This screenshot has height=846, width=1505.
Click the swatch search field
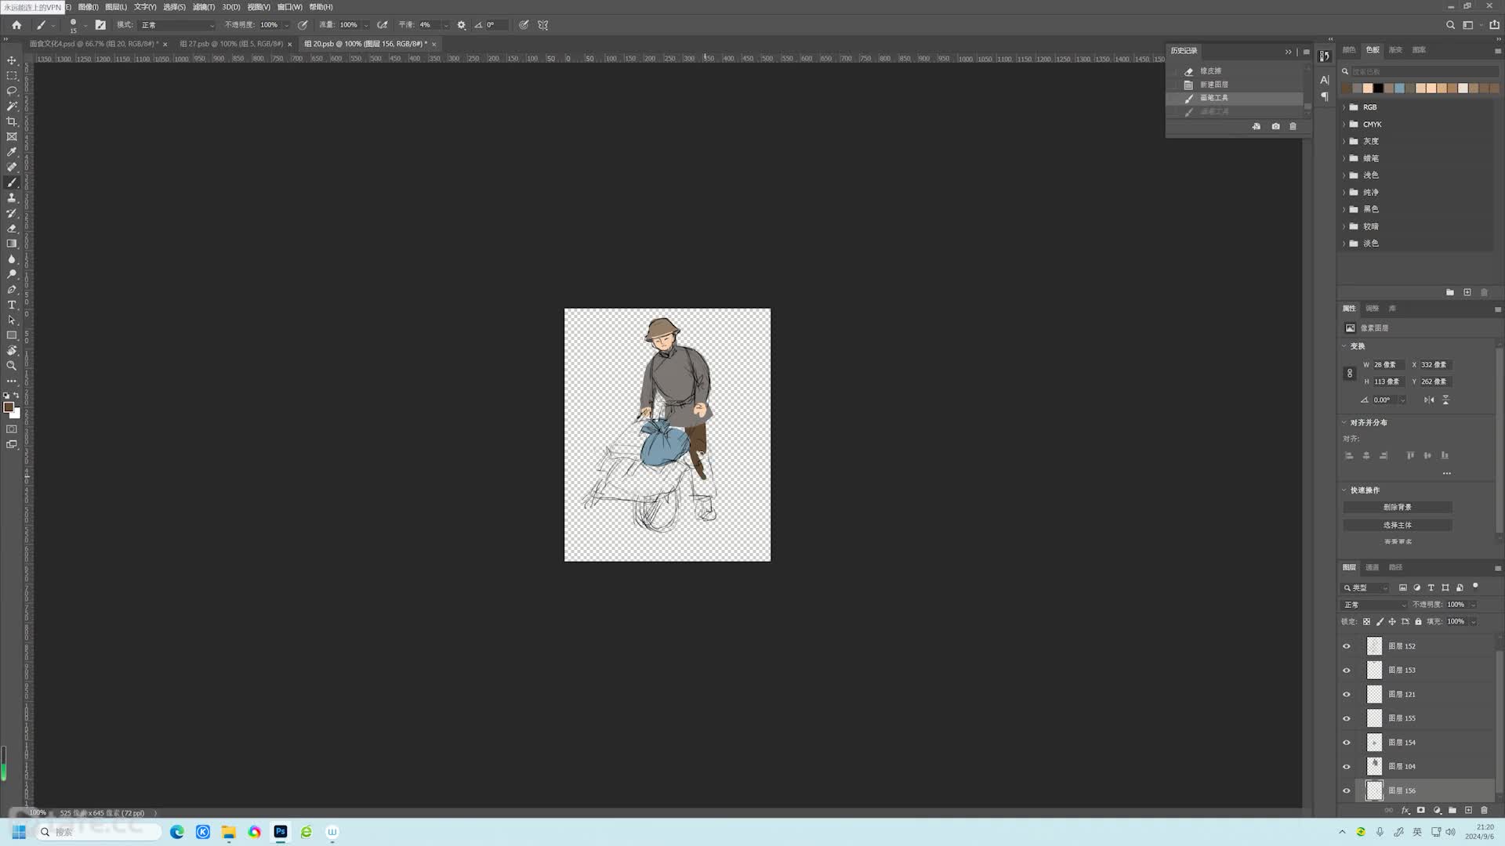tap(1419, 71)
